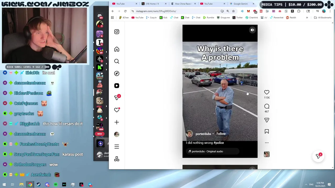Click the #police hashtag
Screen dimensions: 335x188
tap(219, 143)
